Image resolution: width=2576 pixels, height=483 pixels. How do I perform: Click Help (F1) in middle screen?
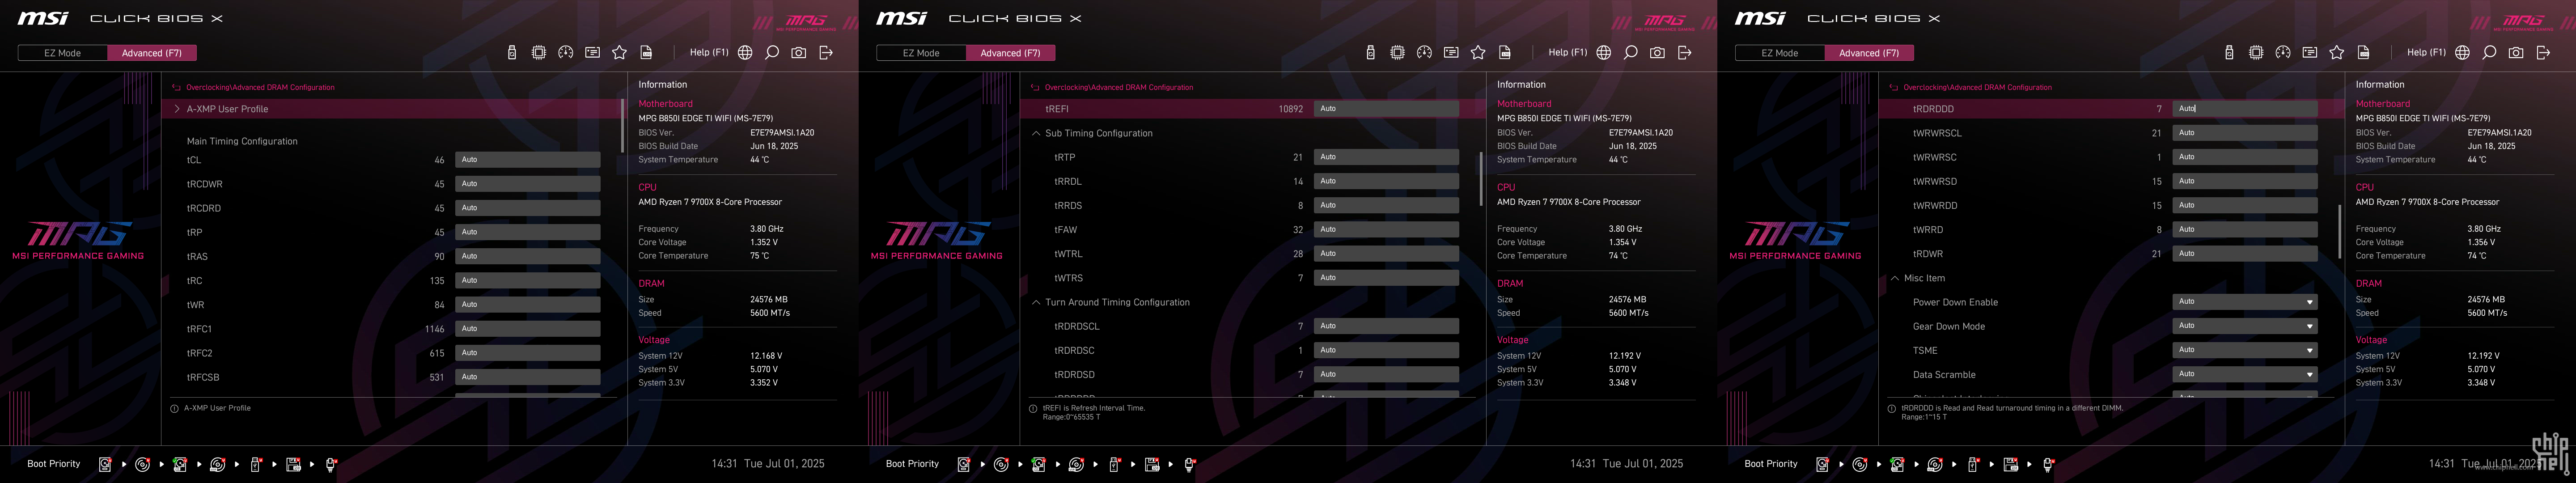[1568, 53]
